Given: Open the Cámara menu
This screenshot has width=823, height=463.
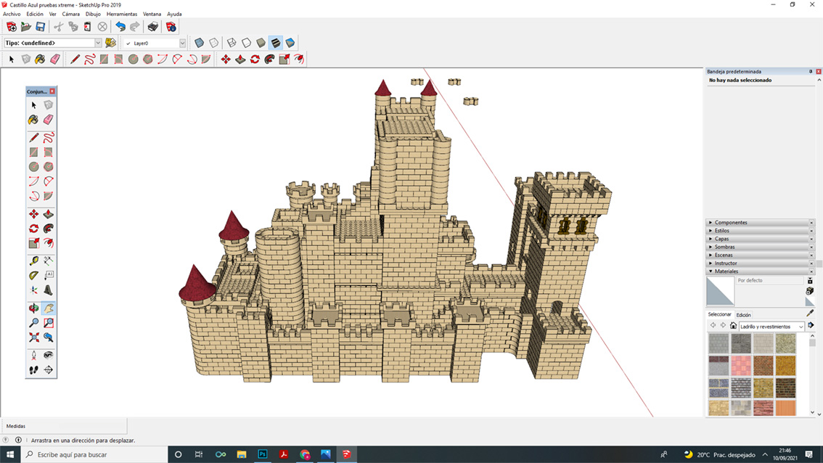Looking at the screenshot, I should (x=71, y=15).
